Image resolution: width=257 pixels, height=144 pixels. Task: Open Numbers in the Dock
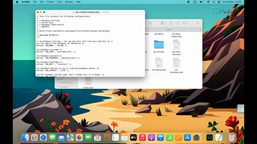(x=169, y=138)
